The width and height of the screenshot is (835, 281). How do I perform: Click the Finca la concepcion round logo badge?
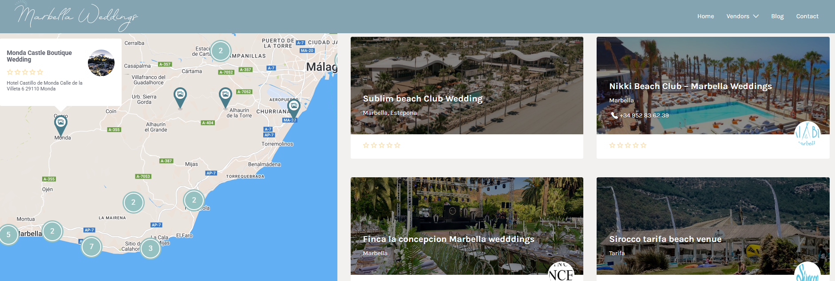point(561,272)
